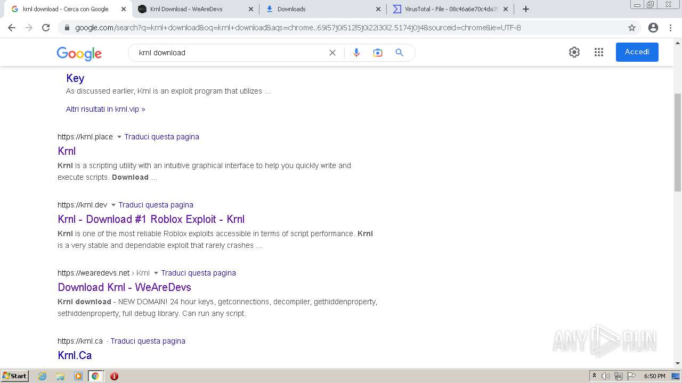The image size is (682, 383).
Task: Go back to the previous page
Action: (12, 28)
